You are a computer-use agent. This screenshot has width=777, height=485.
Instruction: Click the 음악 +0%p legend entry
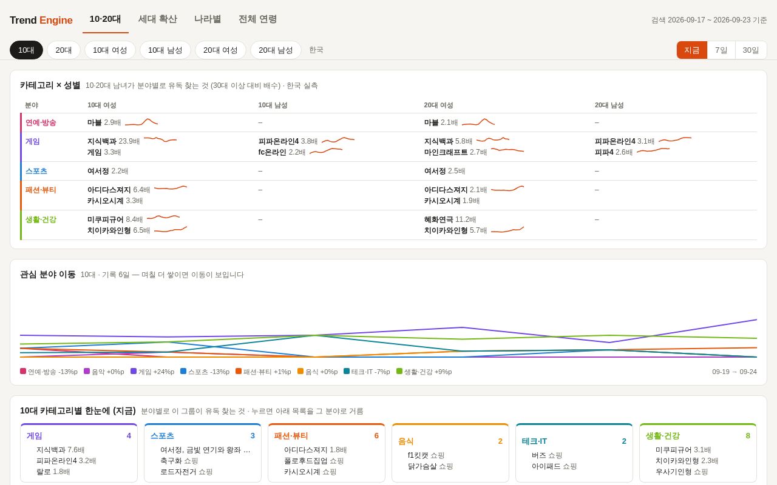pyautogui.click(x=104, y=372)
